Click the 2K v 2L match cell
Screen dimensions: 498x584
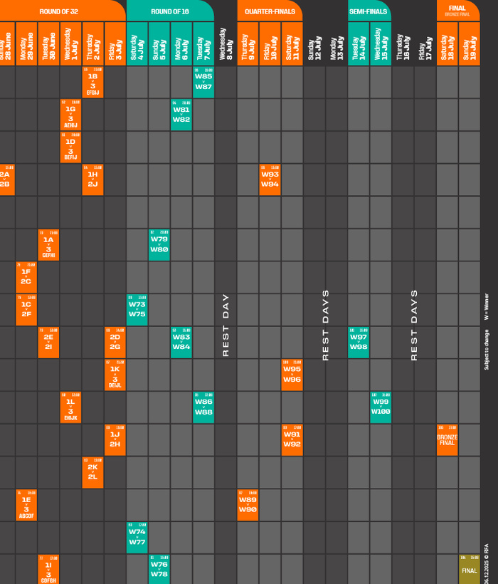pos(92,471)
